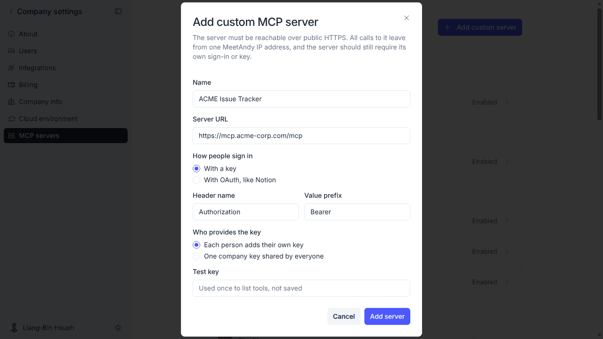Cancel the add server dialog
603x339 pixels.
(344, 316)
